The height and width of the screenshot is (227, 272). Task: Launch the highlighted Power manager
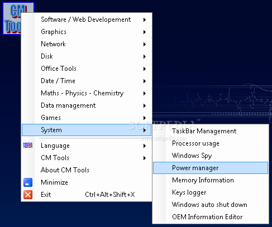click(x=211, y=168)
